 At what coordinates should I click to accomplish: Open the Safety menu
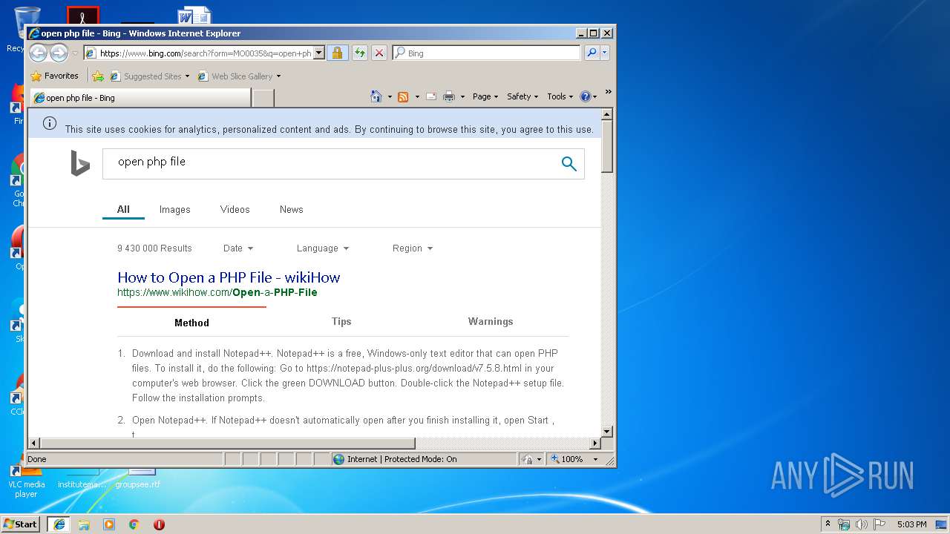(x=522, y=96)
